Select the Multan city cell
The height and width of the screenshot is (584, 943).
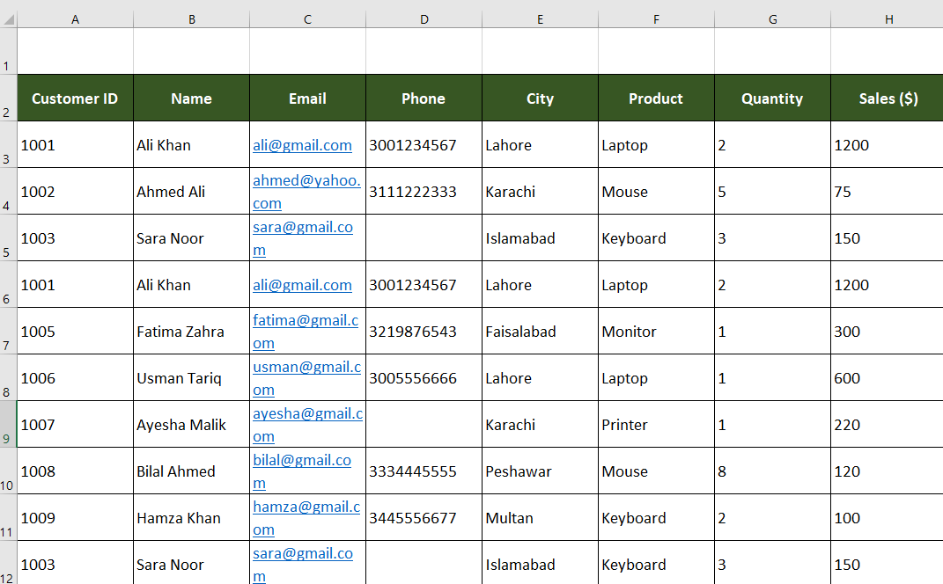point(540,517)
